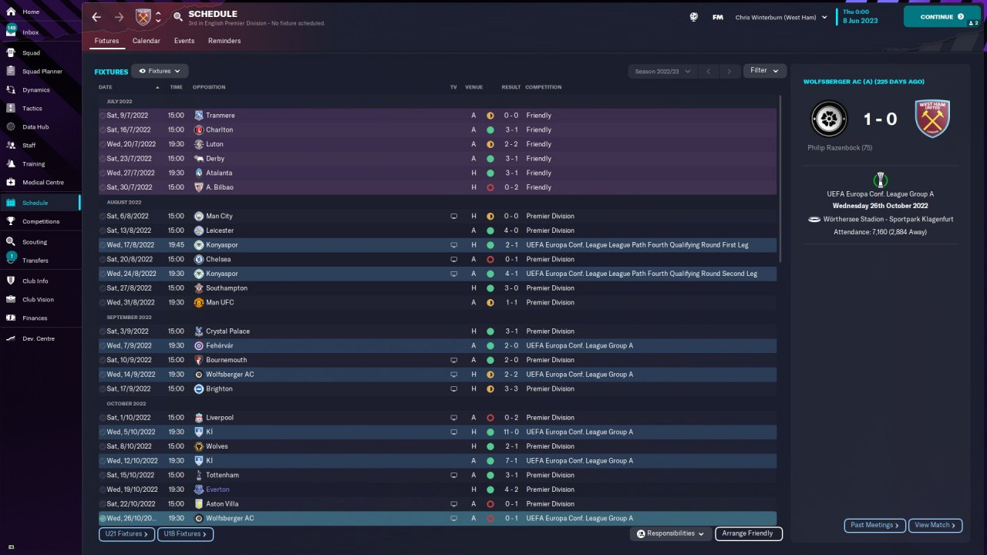Open the Finances sidebar icon
This screenshot has height=555, width=987.
(x=11, y=318)
